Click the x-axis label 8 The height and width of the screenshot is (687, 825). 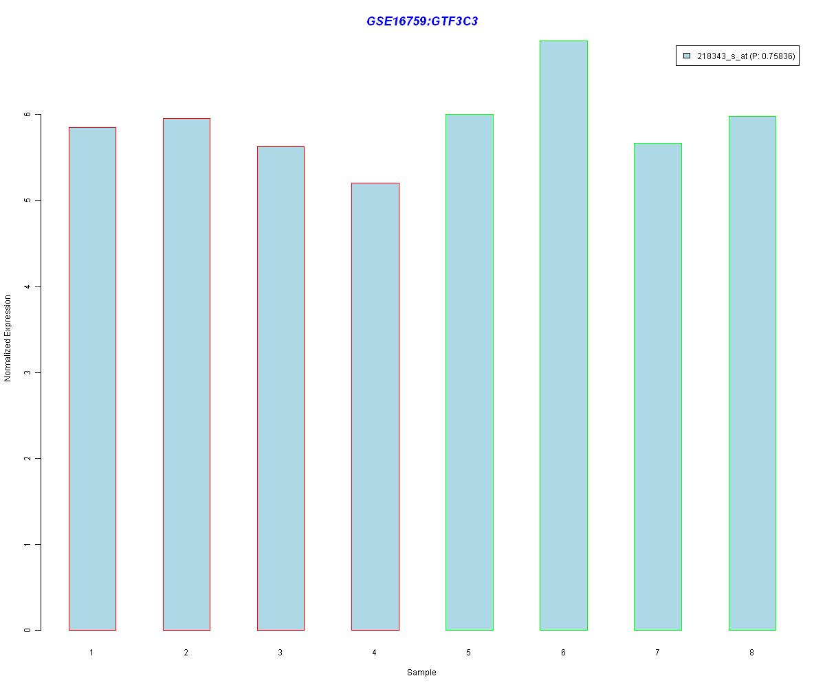[x=751, y=652]
